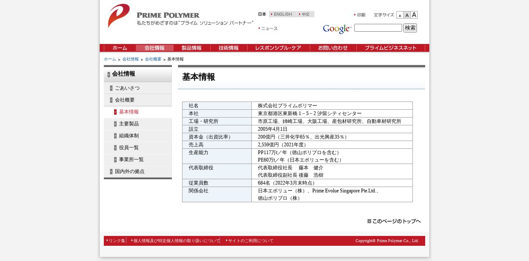
Task: Click the Copyright Prime Polymer footer text
Action: (x=387, y=241)
